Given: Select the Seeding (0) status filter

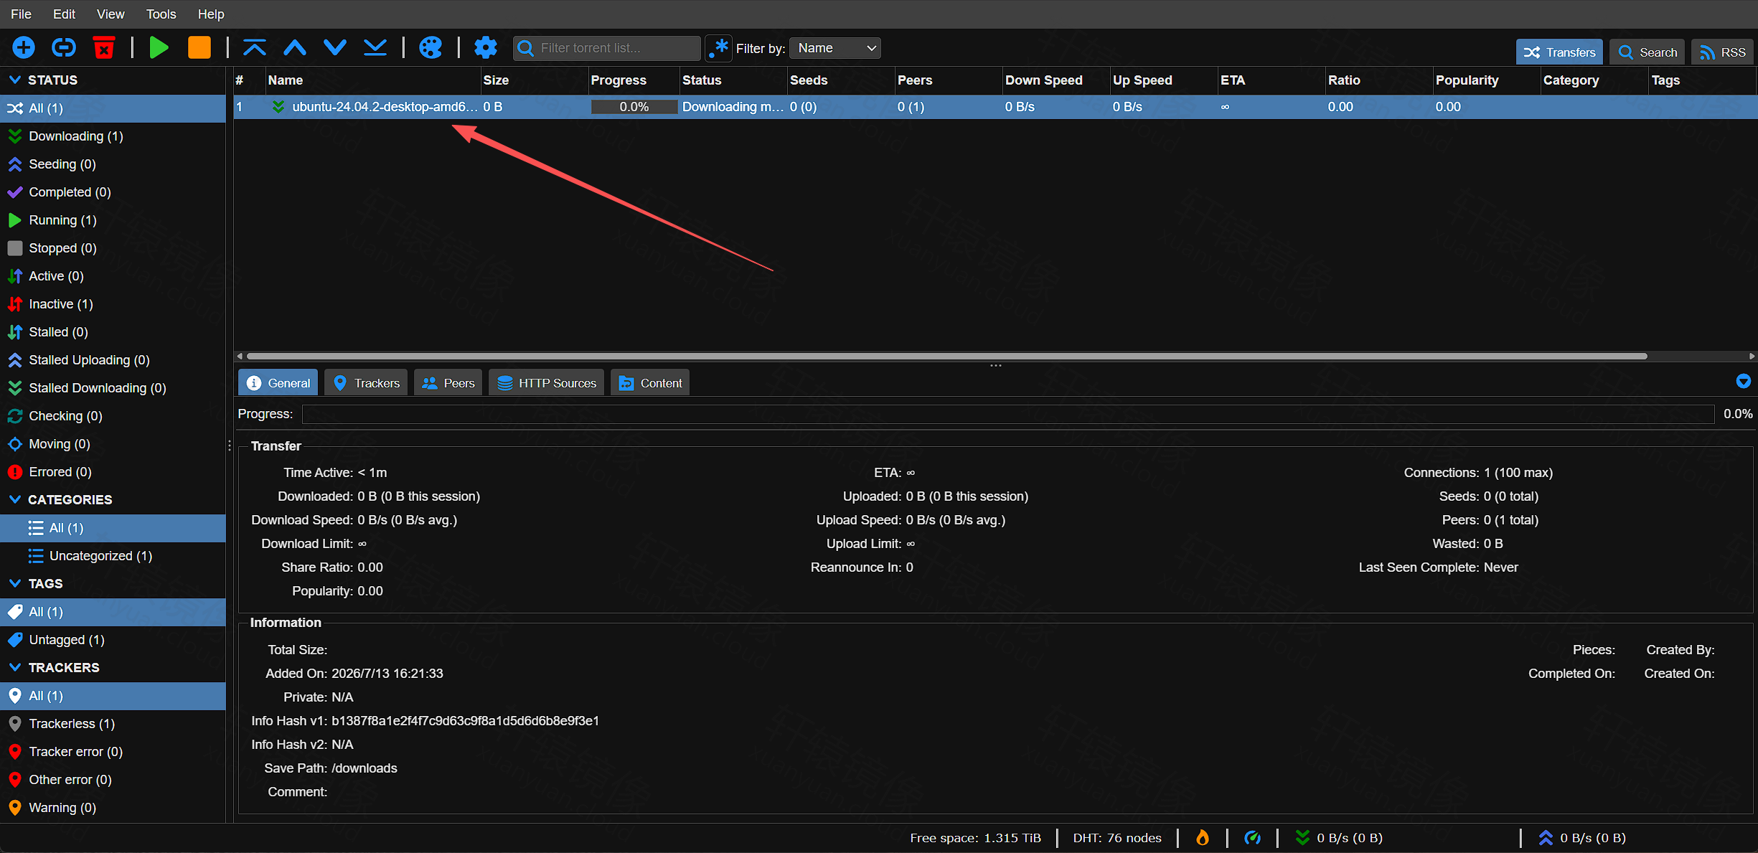Looking at the screenshot, I should pos(113,164).
